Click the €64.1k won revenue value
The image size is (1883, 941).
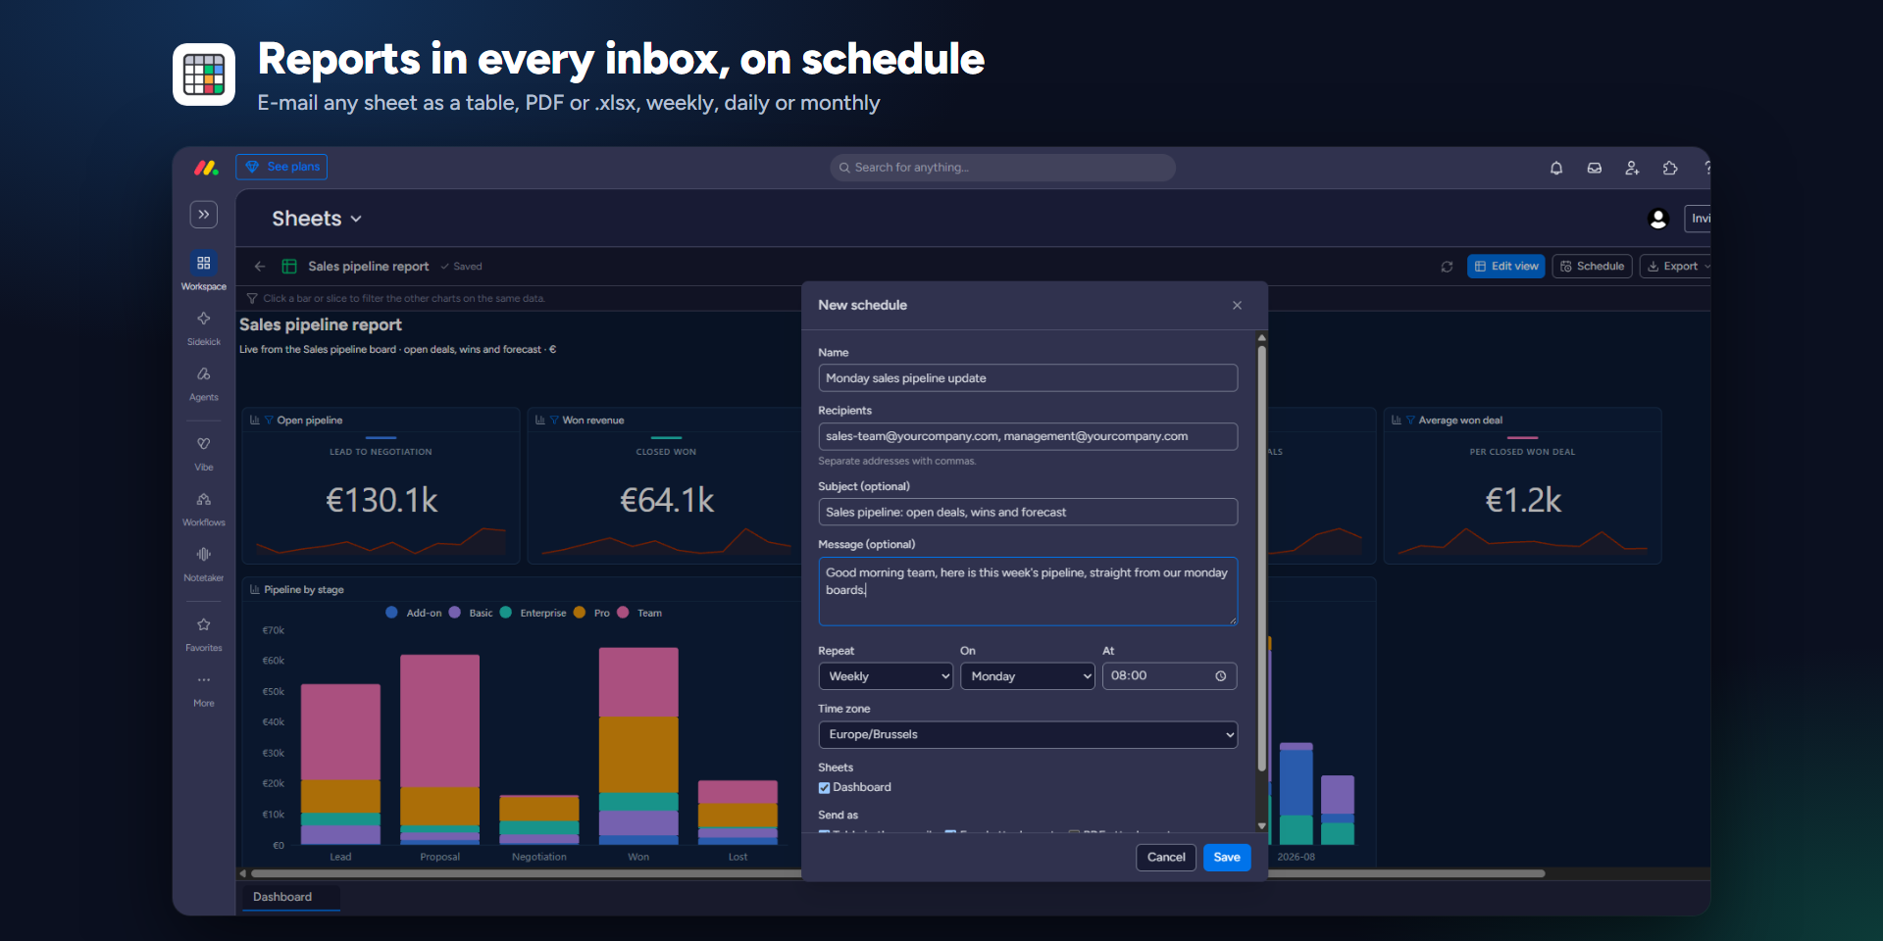coord(667,501)
